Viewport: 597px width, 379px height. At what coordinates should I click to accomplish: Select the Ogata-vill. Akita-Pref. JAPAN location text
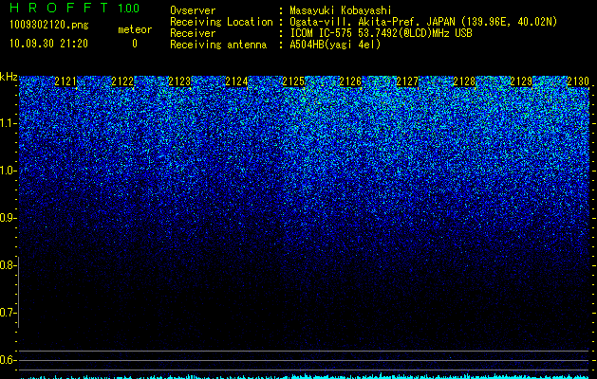[423, 22]
